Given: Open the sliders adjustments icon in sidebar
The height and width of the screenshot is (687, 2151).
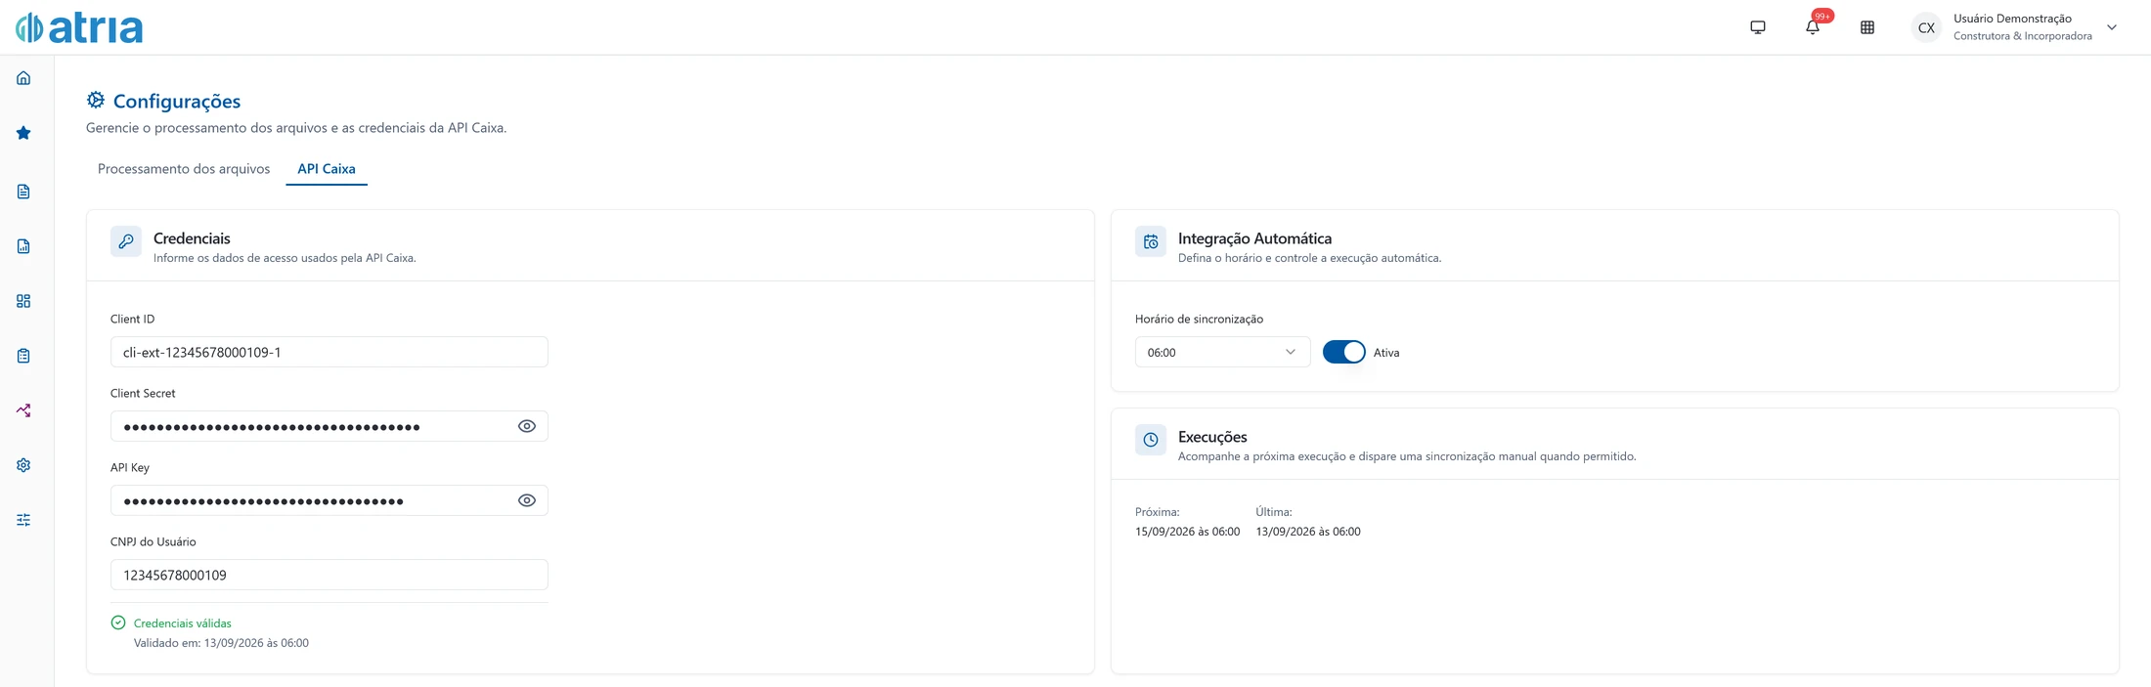Looking at the screenshot, I should point(23,520).
